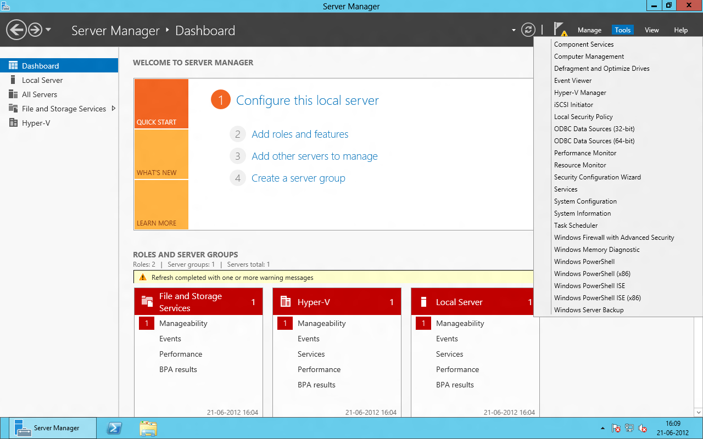Click the network tray icon
703x439 pixels.
click(629, 428)
